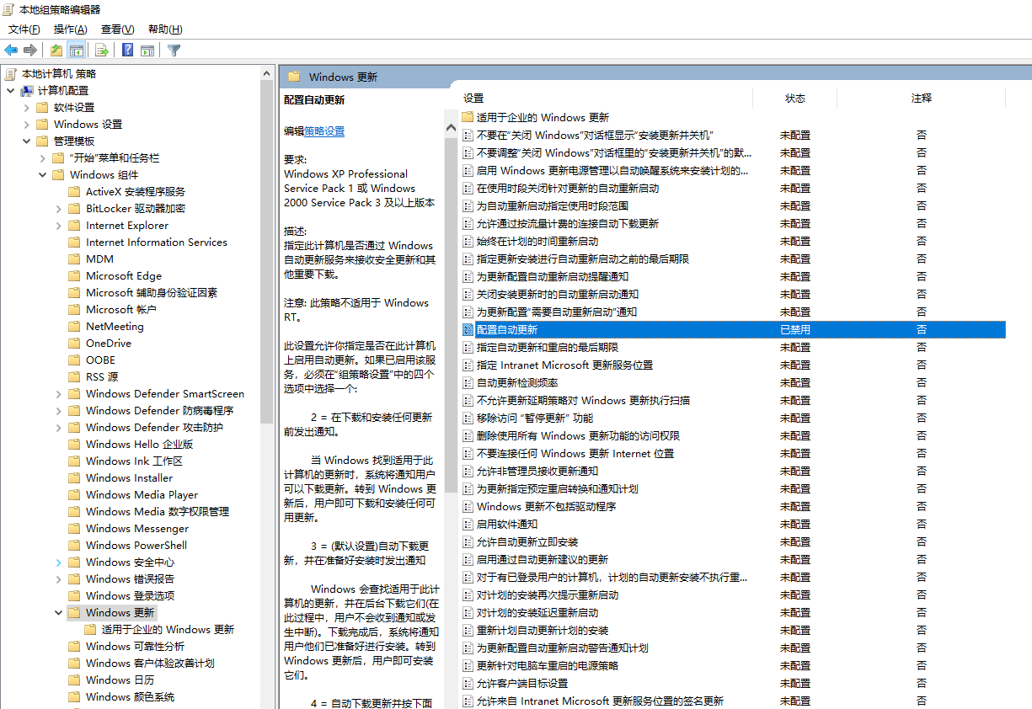This screenshot has width=1032, height=709.
Task: Select Windows 登录选项 in the tree
Action: [x=130, y=595]
